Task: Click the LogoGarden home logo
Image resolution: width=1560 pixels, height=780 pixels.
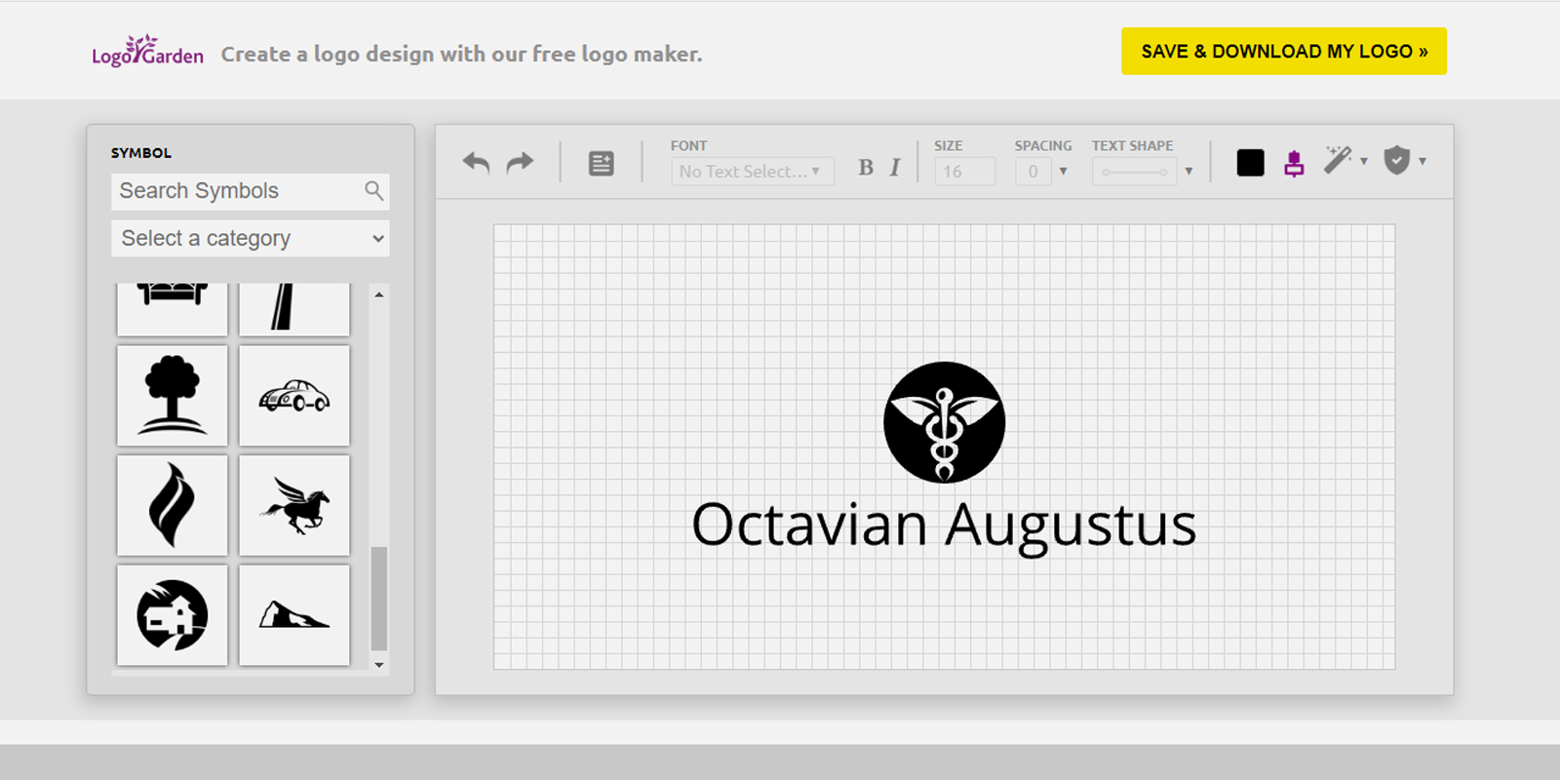Action: point(148,51)
